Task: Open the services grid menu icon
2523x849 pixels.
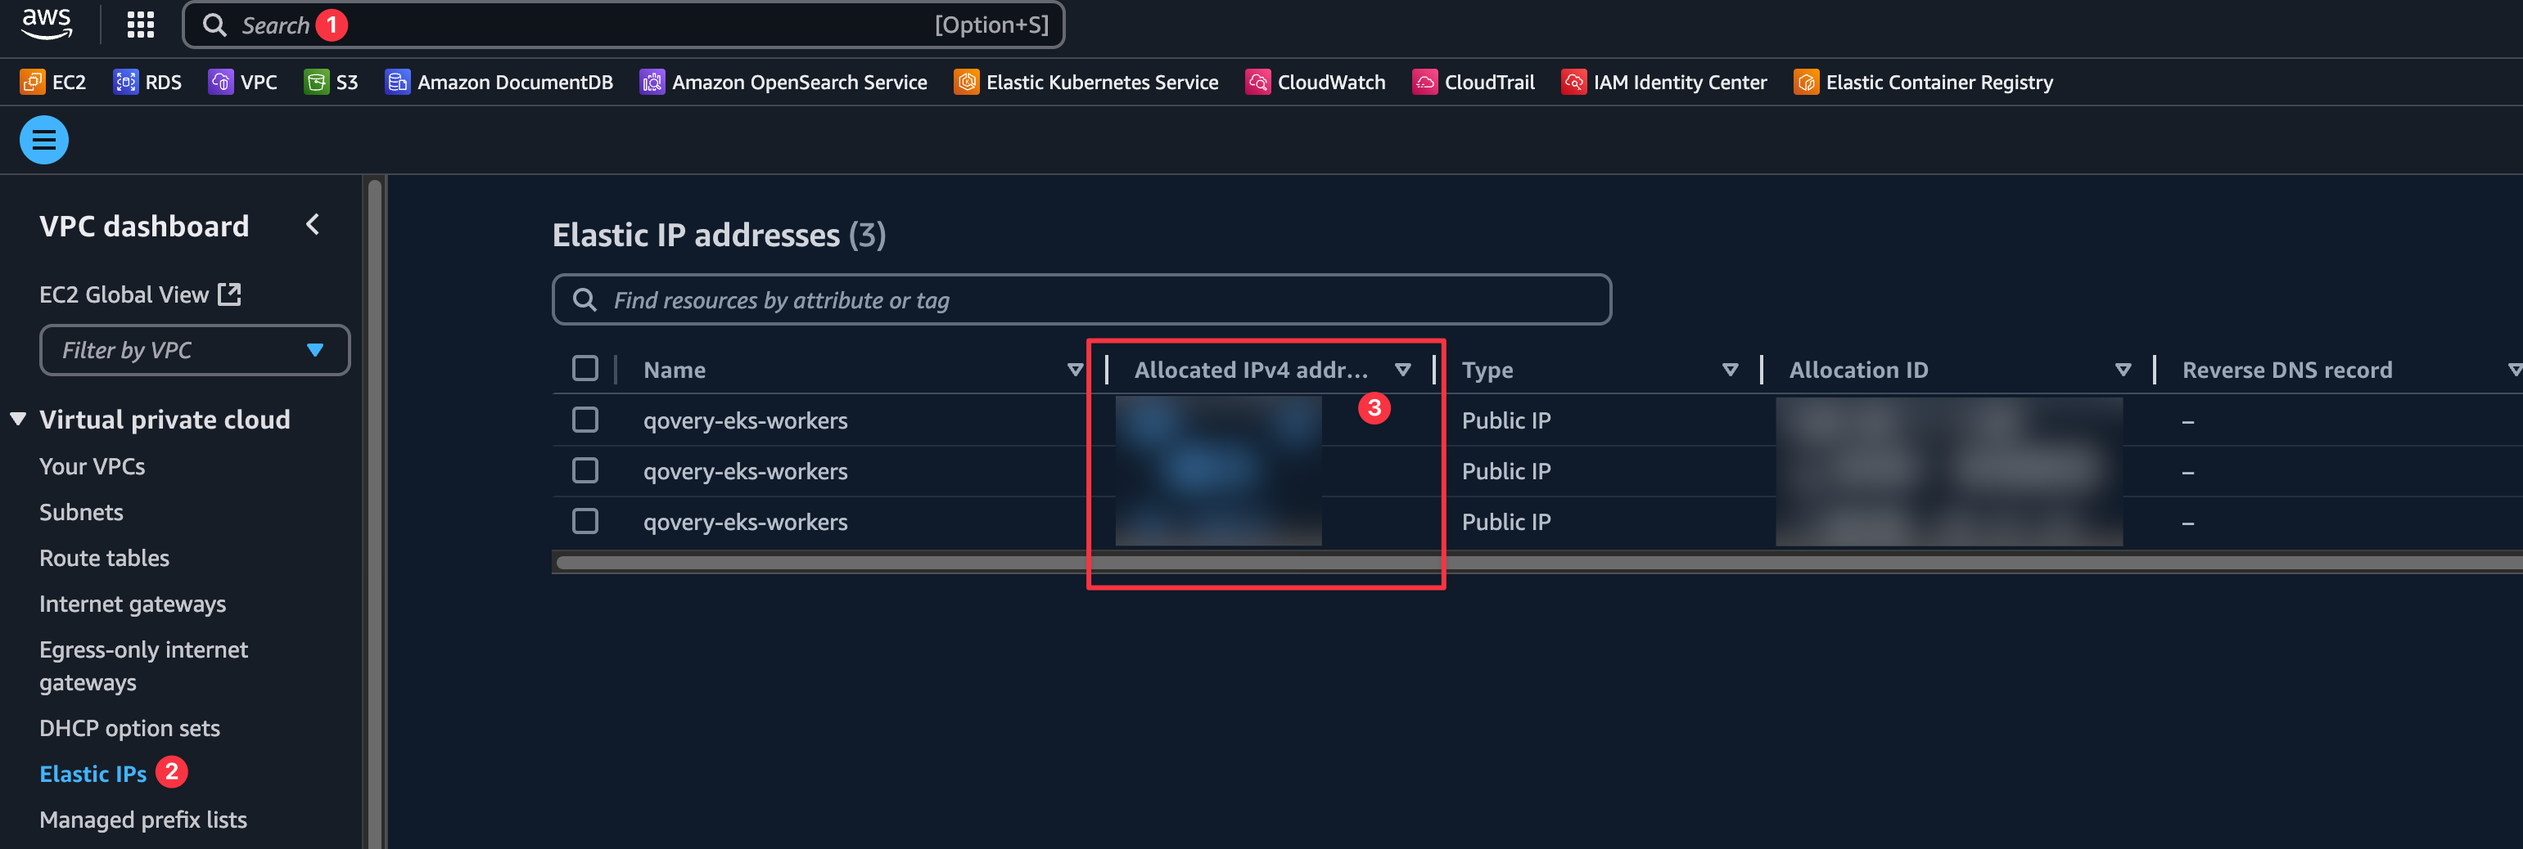Action: coord(141,25)
